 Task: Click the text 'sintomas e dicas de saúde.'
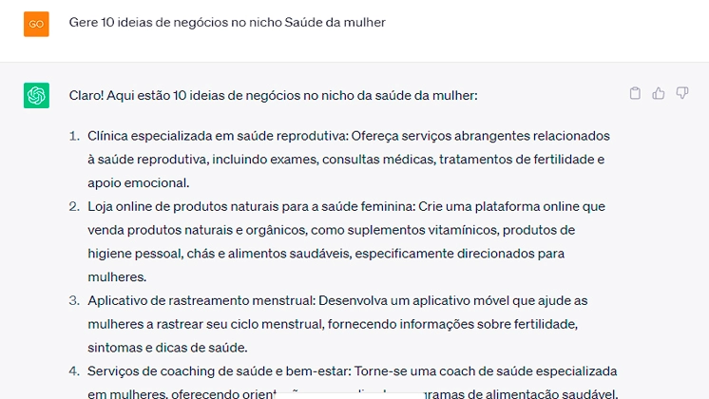168,348
